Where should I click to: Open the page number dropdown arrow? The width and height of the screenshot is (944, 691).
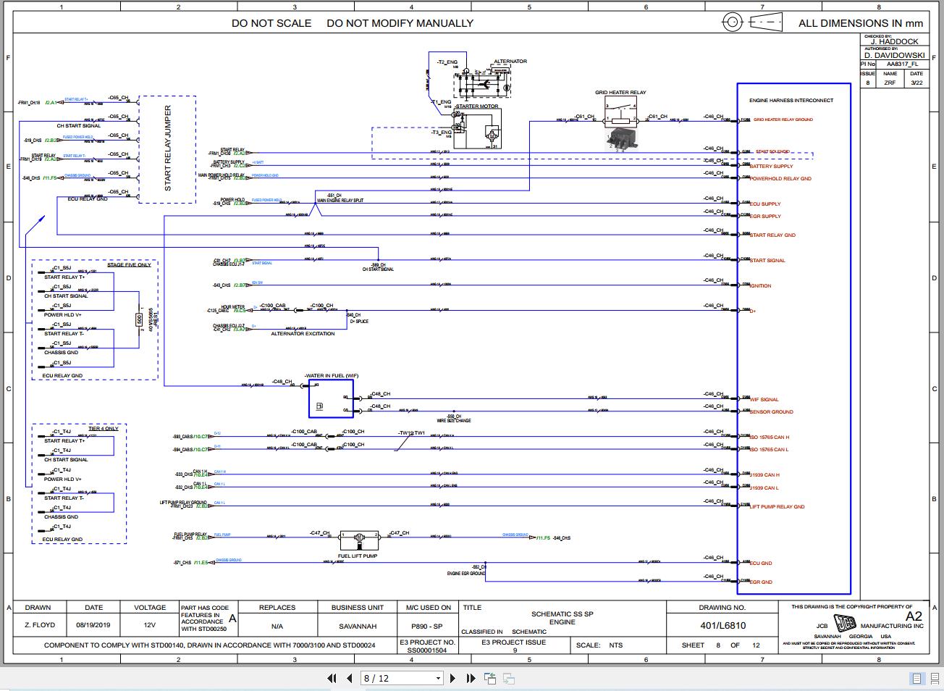click(438, 679)
